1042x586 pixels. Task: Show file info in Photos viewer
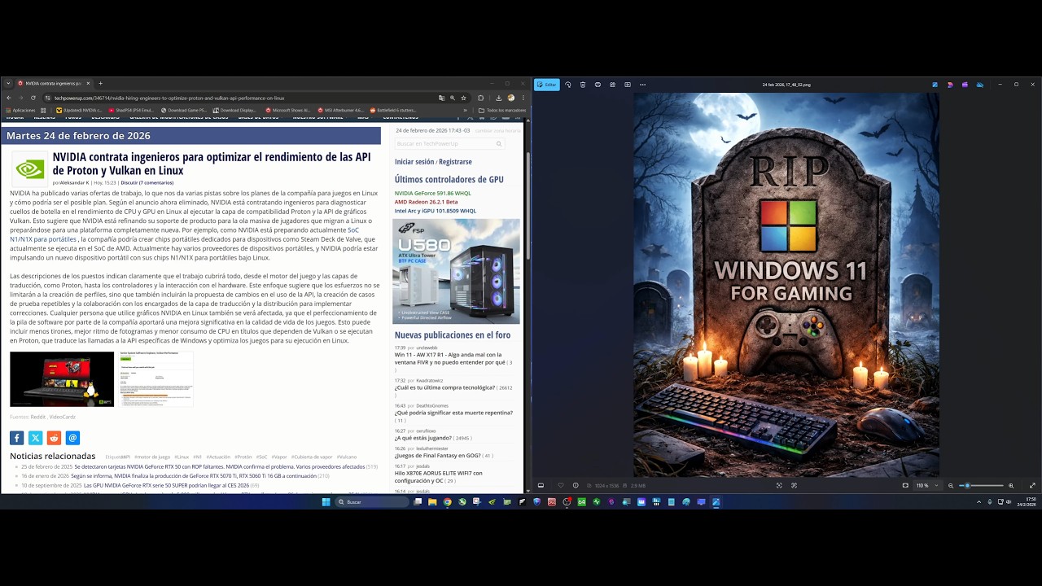pyautogui.click(x=576, y=486)
